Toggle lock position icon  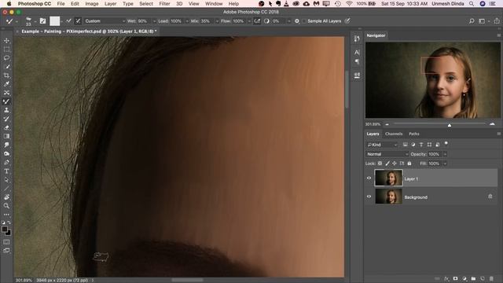pos(395,164)
